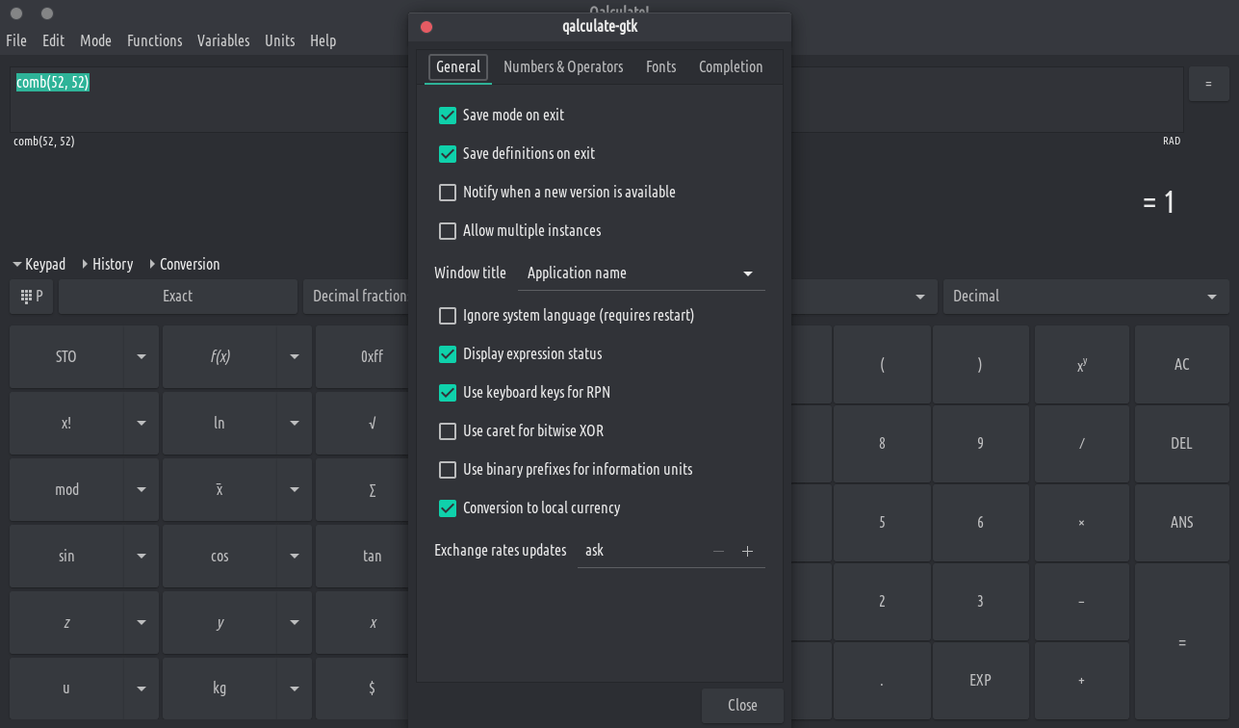Click the f(x) functions key
The height and width of the screenshot is (728, 1239).
coord(219,356)
